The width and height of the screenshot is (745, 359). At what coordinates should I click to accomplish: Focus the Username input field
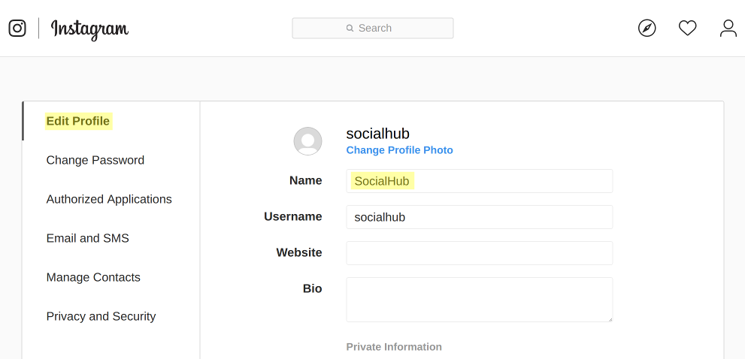pos(479,217)
